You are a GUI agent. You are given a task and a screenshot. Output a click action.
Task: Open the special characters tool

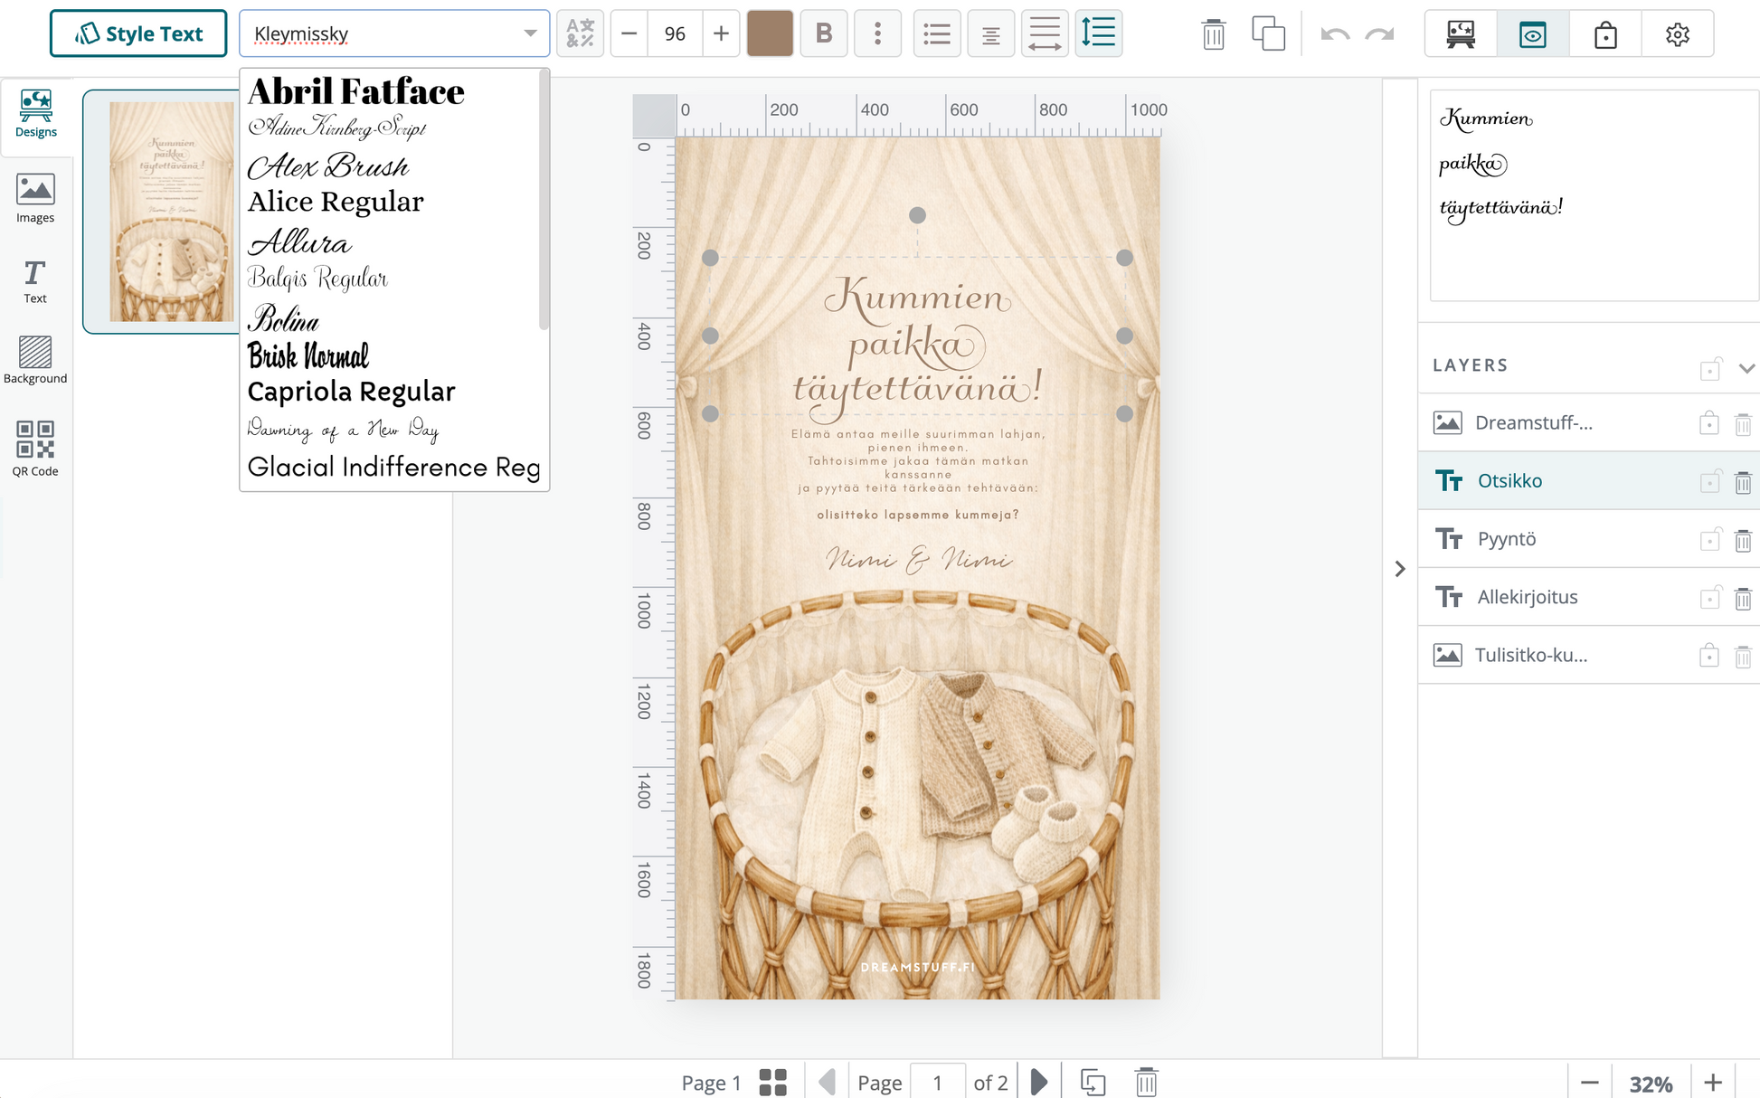[x=580, y=33]
